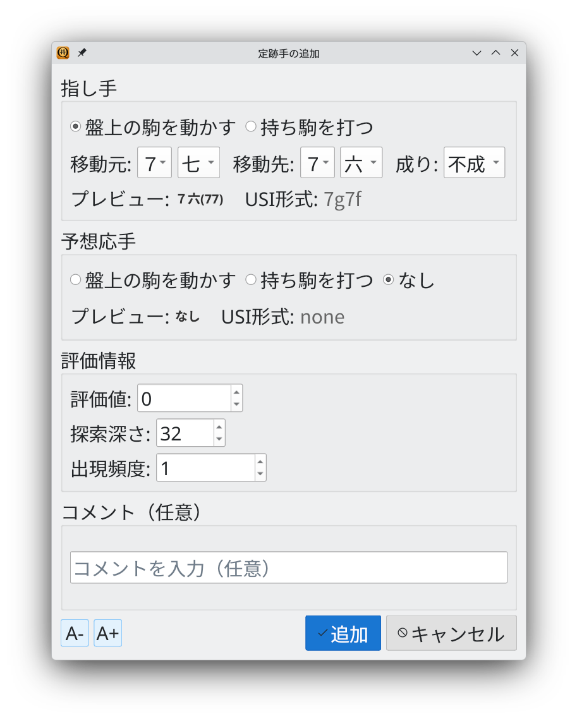Click the shogi piece app icon in titlebar
Screen dimensions: 577x721
click(x=63, y=53)
